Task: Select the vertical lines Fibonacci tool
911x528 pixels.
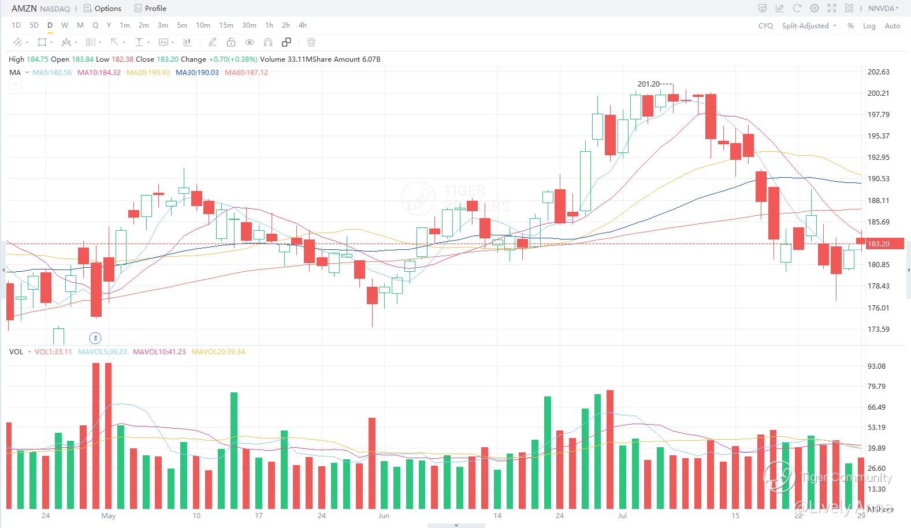Action: point(90,42)
